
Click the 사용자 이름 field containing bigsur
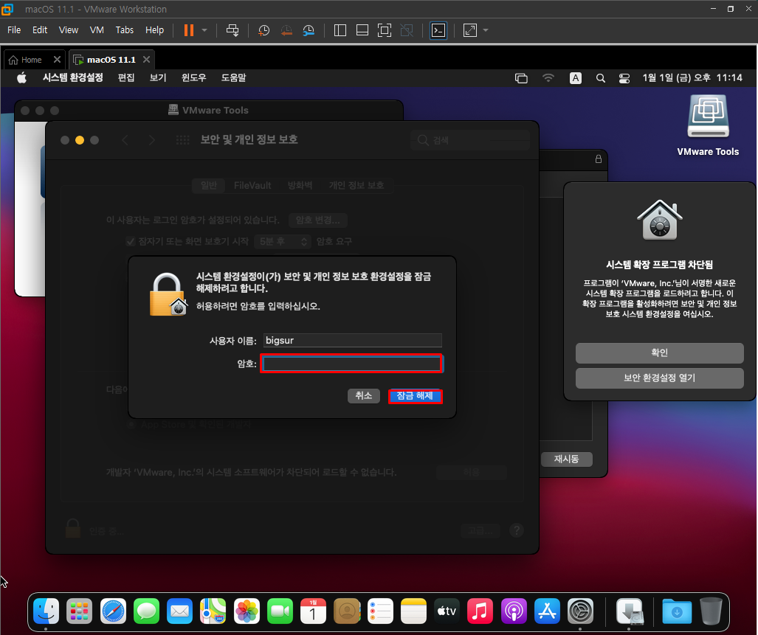point(352,340)
